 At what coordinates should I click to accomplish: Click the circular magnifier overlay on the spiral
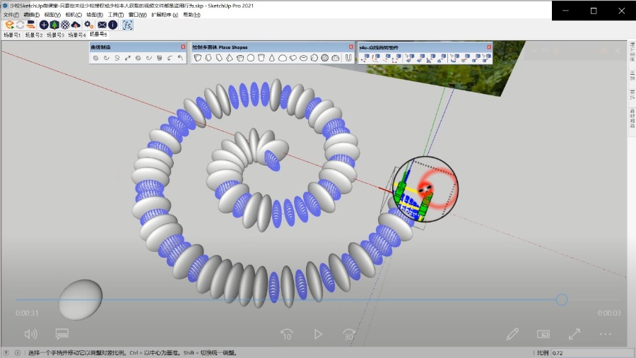[x=425, y=189]
